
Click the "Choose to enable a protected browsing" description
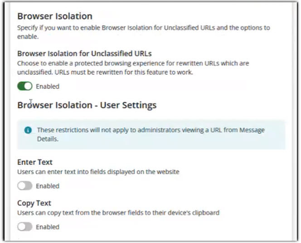click(133, 63)
